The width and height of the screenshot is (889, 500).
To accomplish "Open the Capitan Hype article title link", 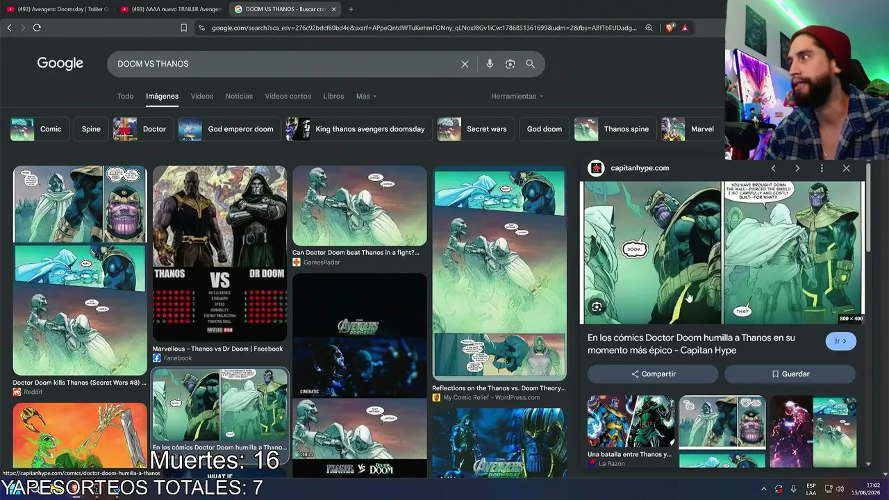I will tap(691, 344).
